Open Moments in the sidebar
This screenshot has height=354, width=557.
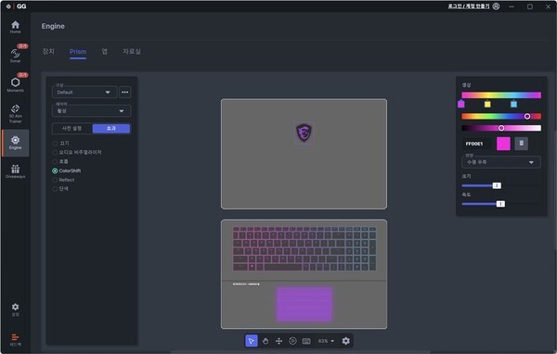15,84
